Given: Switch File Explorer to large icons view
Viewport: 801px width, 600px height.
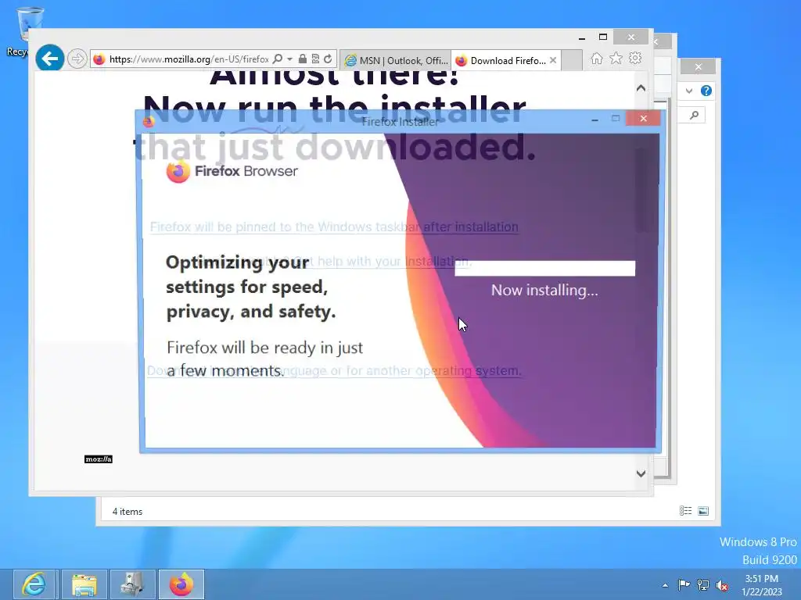Looking at the screenshot, I should 703,511.
